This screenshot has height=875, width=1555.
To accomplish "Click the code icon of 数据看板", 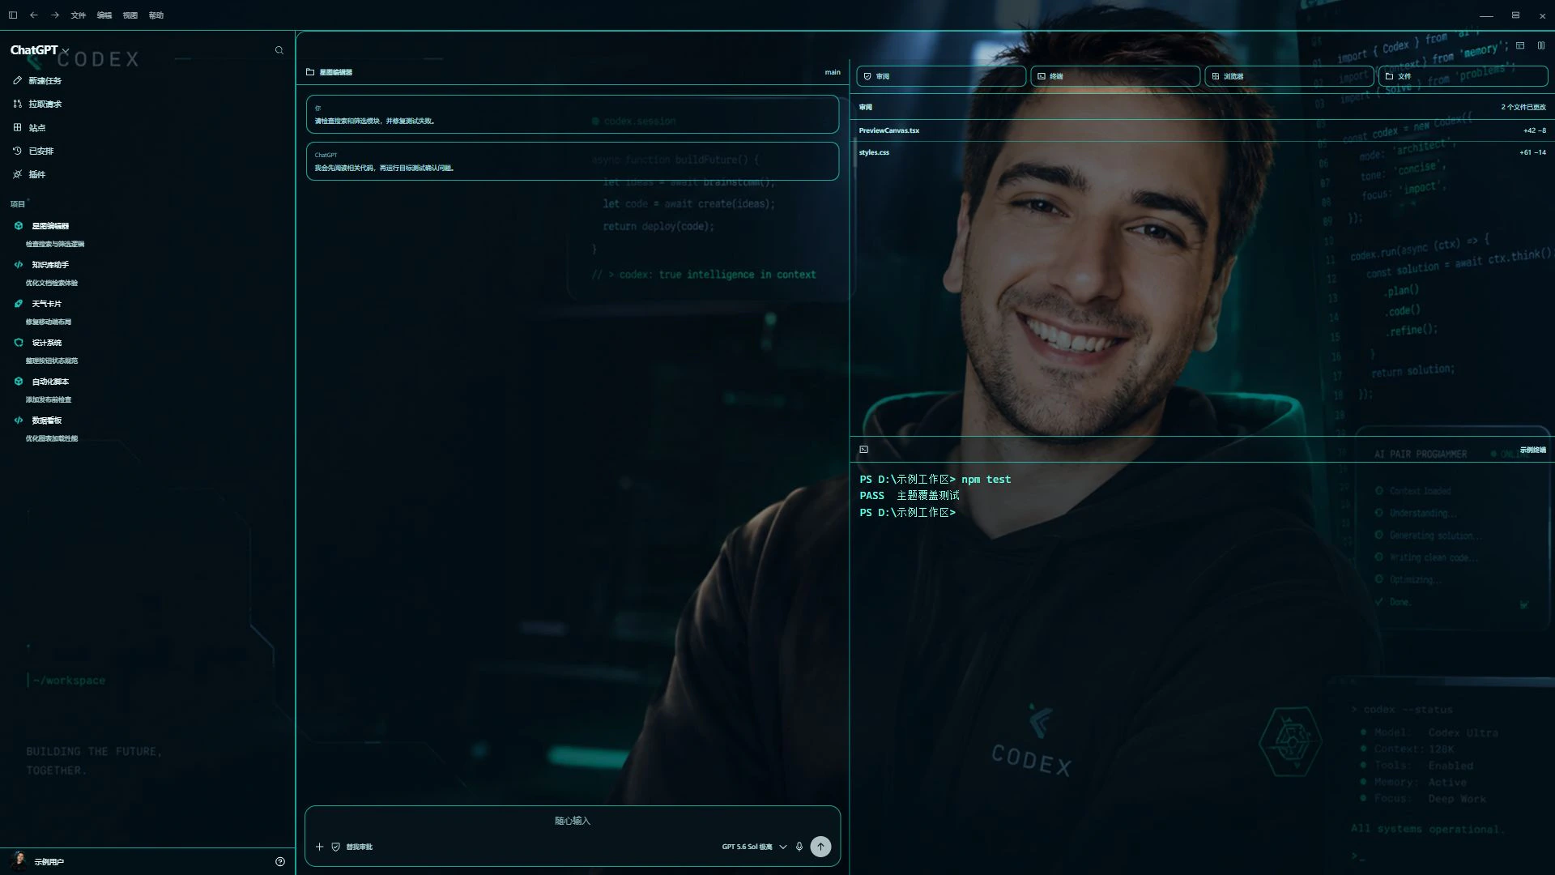I will click(x=19, y=420).
